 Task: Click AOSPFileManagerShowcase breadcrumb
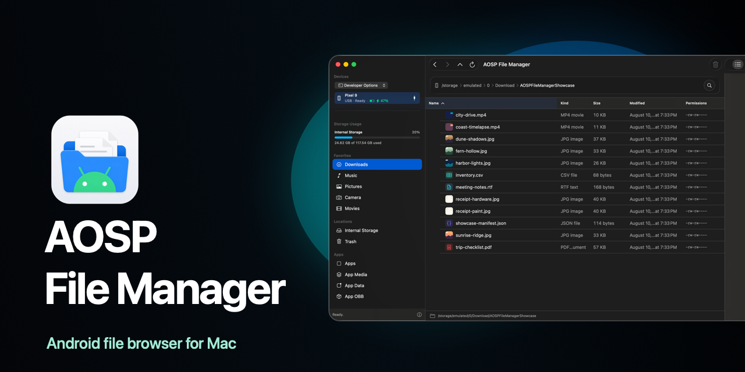547,85
